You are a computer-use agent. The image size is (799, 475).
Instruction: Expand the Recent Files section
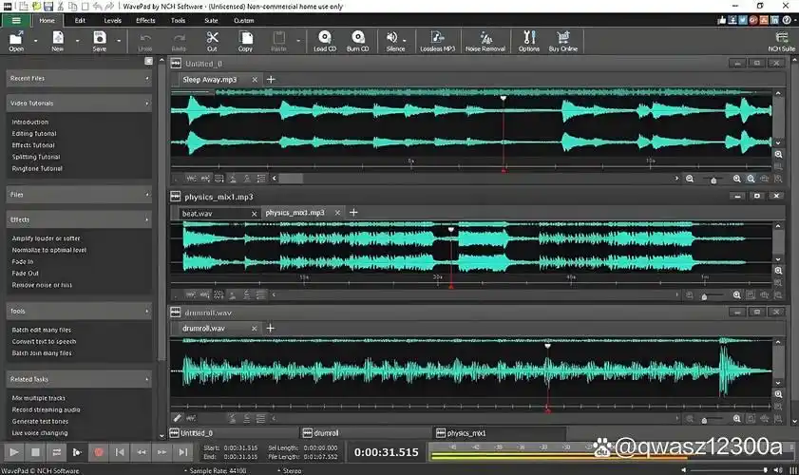(x=147, y=78)
